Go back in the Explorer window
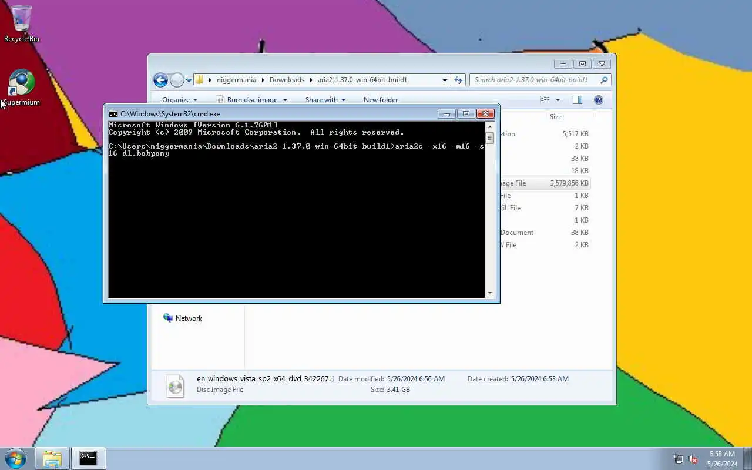The image size is (752, 470). 160,80
